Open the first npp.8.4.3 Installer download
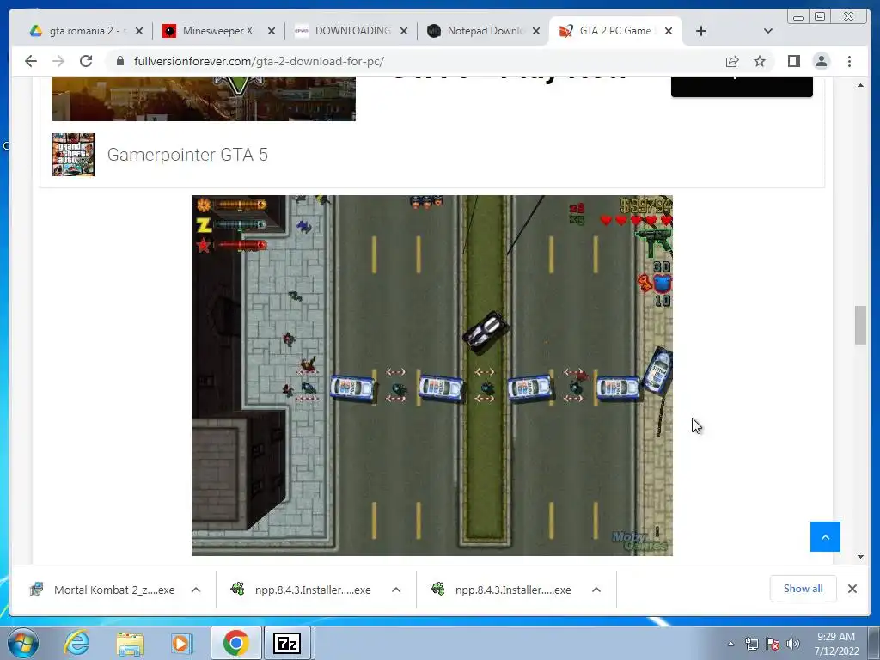Image resolution: width=880 pixels, height=660 pixels. 302,590
